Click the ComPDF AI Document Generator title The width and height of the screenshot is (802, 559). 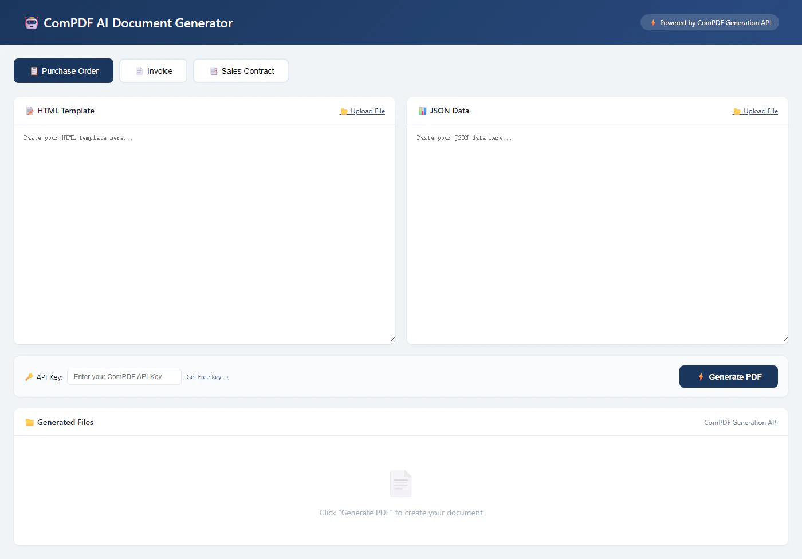tap(138, 23)
